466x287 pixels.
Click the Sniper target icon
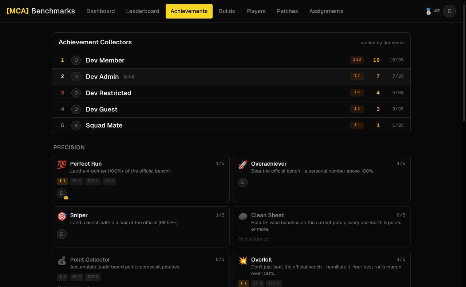click(x=62, y=216)
